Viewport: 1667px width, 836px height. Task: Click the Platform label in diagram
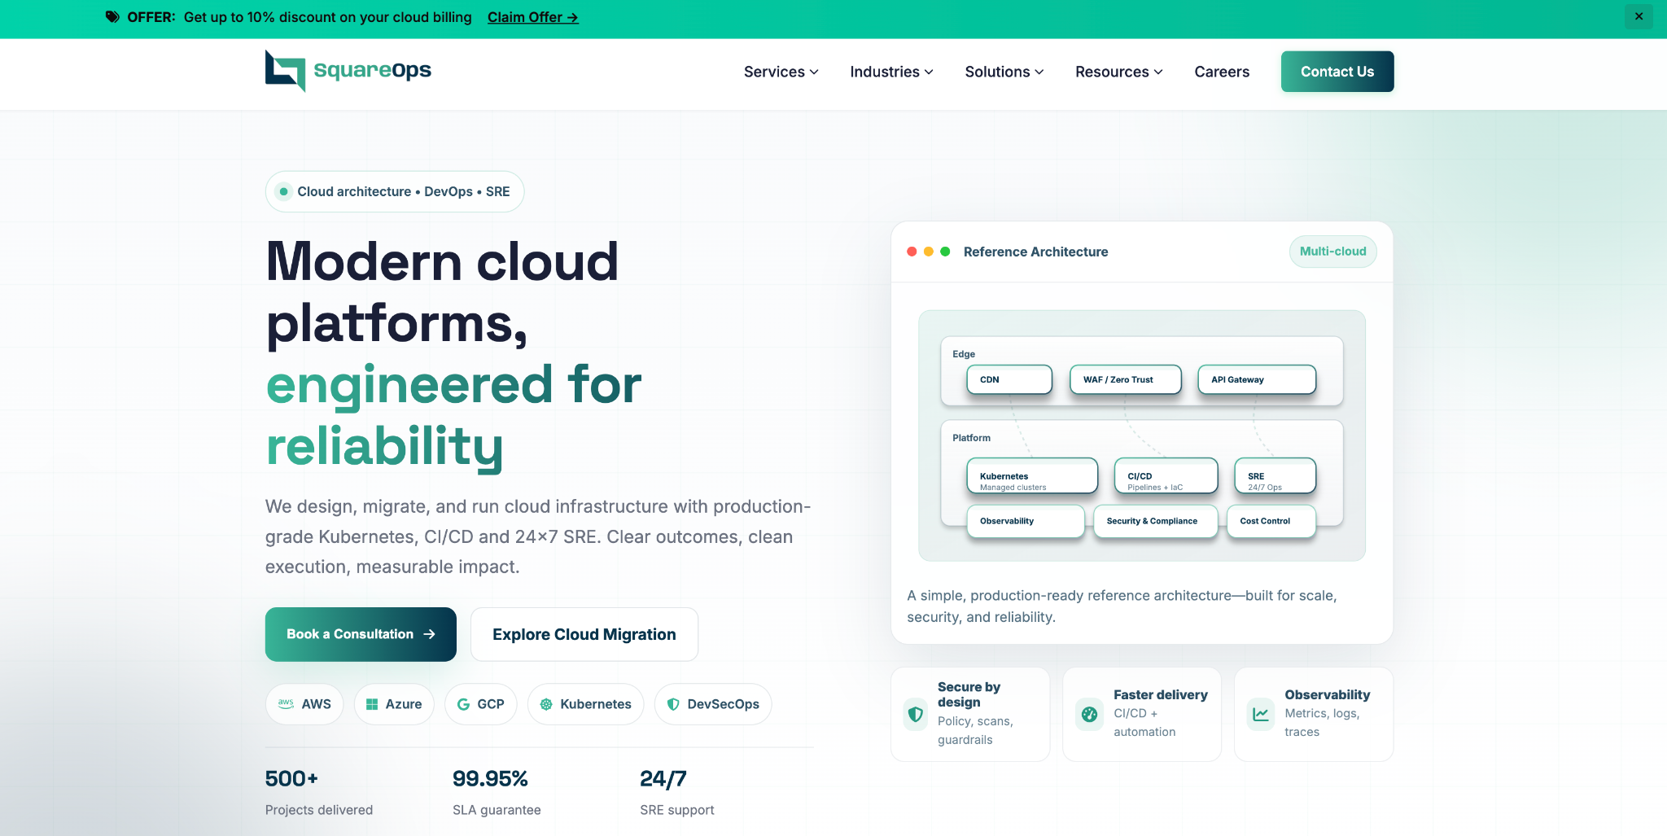click(972, 438)
